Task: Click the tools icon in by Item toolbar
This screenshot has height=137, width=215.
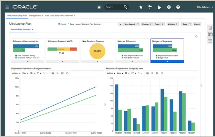Action: (152, 73)
